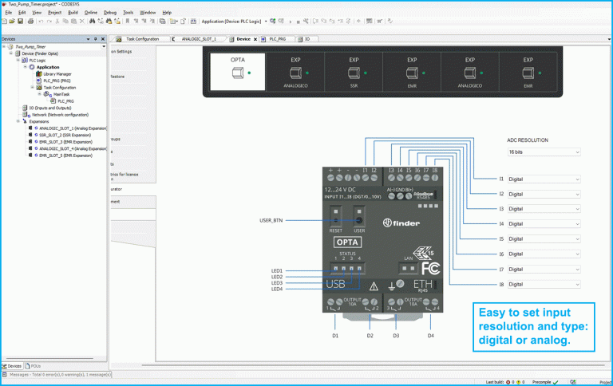
Task: Select the EXP SSR expansion tile
Action: coord(354,72)
